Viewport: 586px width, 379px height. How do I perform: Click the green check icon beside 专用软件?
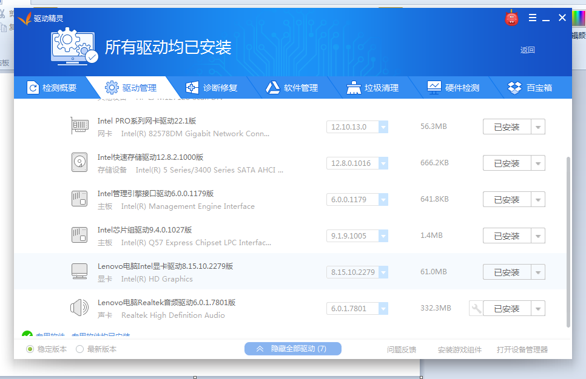pyautogui.click(x=29, y=334)
